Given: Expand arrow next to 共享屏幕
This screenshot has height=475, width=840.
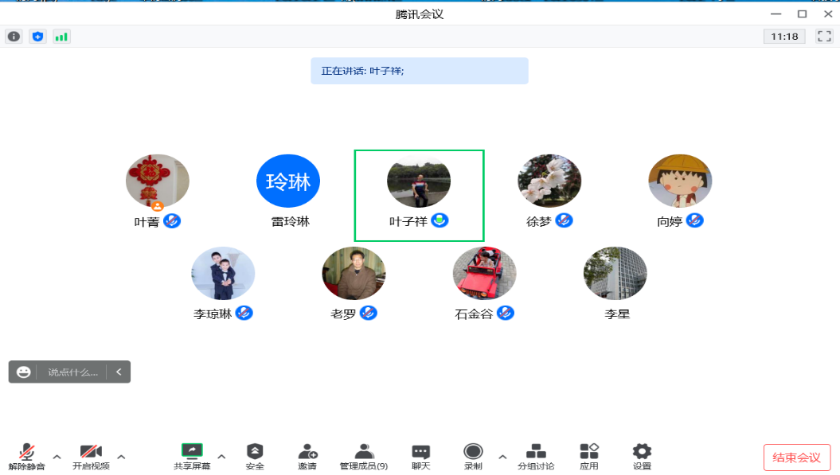Looking at the screenshot, I should (221, 457).
